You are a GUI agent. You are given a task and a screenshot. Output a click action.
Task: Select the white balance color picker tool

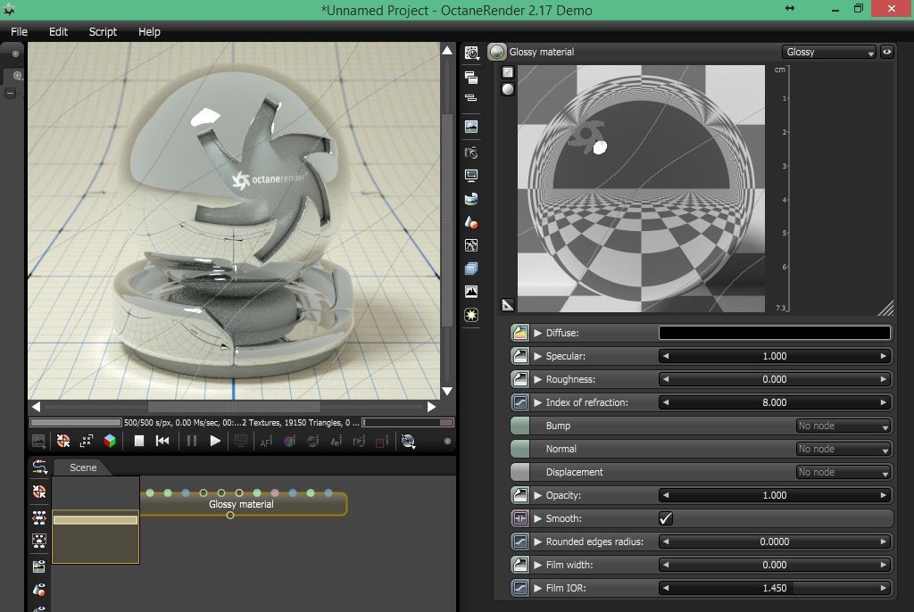tap(289, 442)
